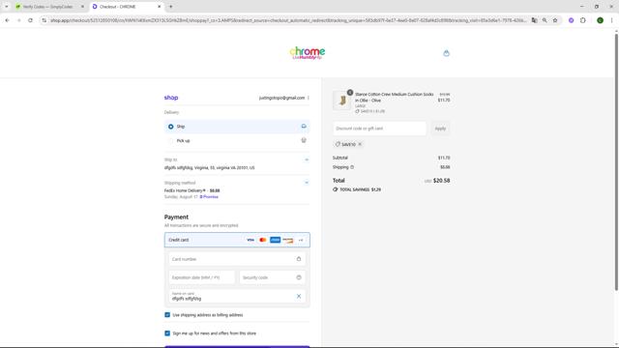Viewport: 619px width, 348px height.
Task: Click the address bar URL
Action: pos(288,20)
